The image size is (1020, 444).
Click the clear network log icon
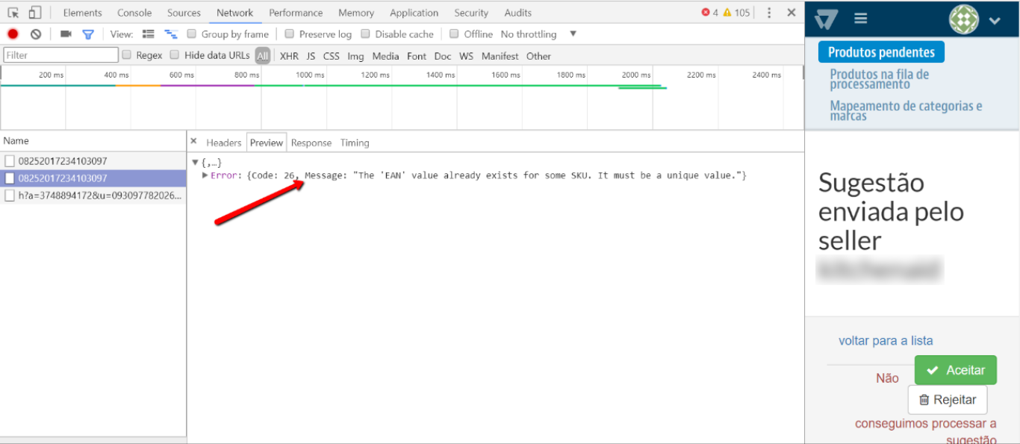pos(36,34)
